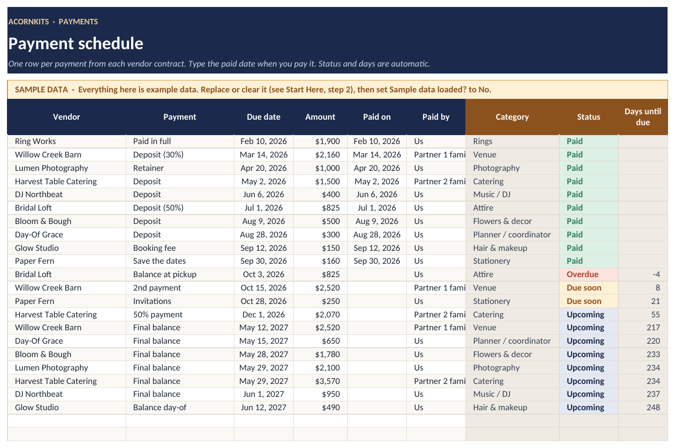675x448 pixels.
Task: Click the Save the dates cell
Action: [x=180, y=261]
